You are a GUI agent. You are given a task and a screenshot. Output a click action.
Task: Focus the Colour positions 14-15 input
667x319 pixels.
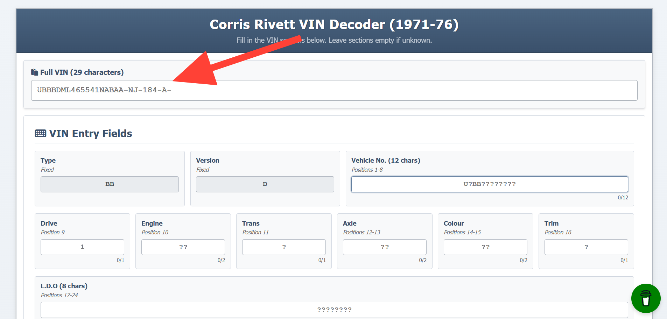pos(485,247)
